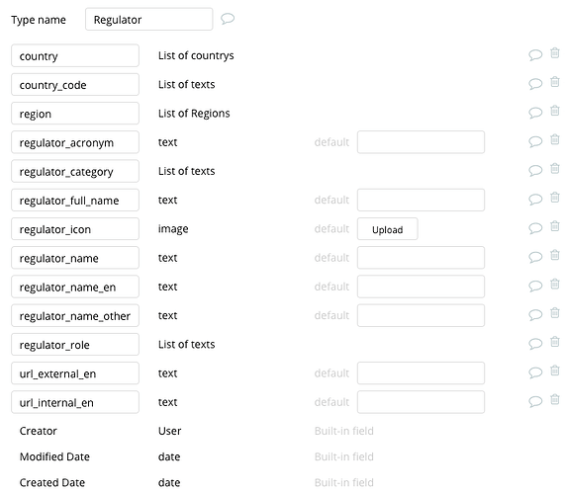Upload a default image for regulator_icon
This screenshot has width=565, height=494.
(387, 229)
